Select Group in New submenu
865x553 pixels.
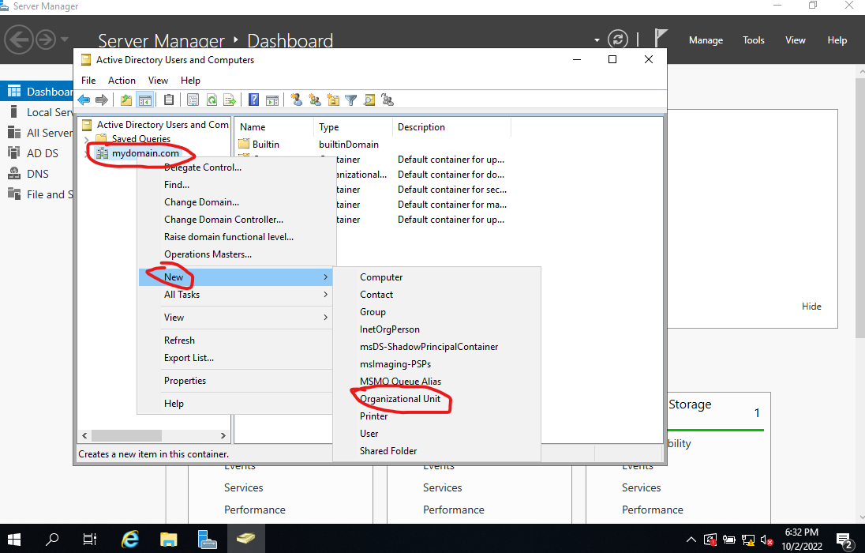coord(437,312)
